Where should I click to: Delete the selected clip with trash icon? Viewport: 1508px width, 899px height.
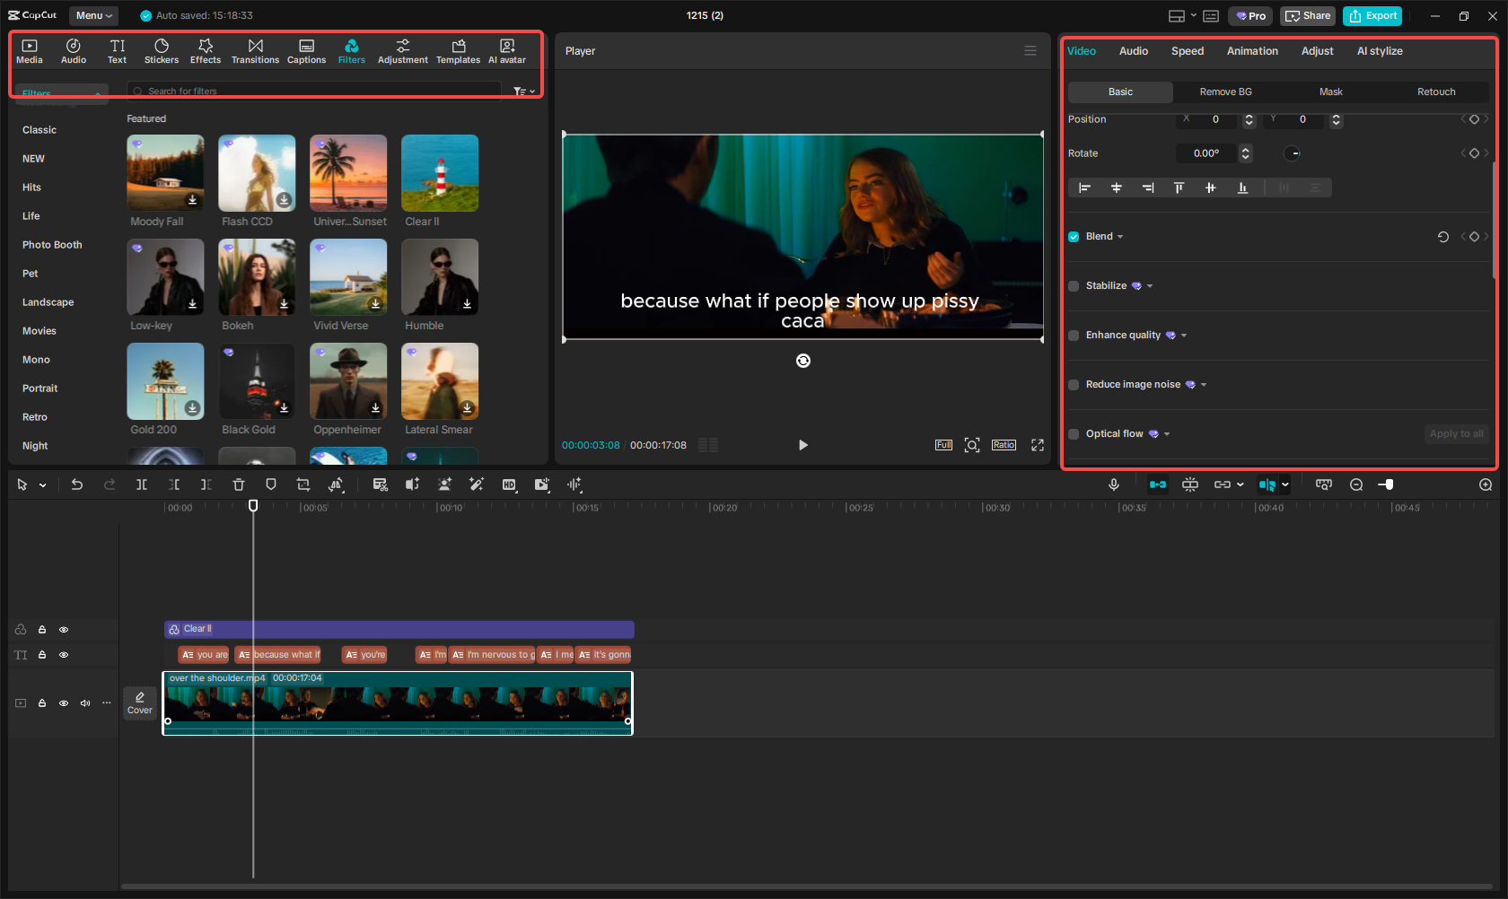tap(239, 484)
